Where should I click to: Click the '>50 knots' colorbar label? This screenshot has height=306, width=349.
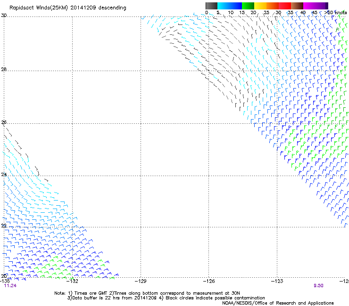pos(335,13)
